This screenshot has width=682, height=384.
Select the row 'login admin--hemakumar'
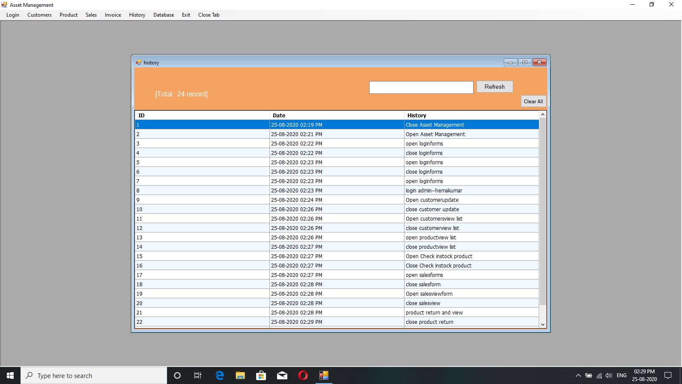point(337,191)
